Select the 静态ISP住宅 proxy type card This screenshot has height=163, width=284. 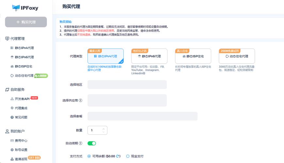pos(193,56)
